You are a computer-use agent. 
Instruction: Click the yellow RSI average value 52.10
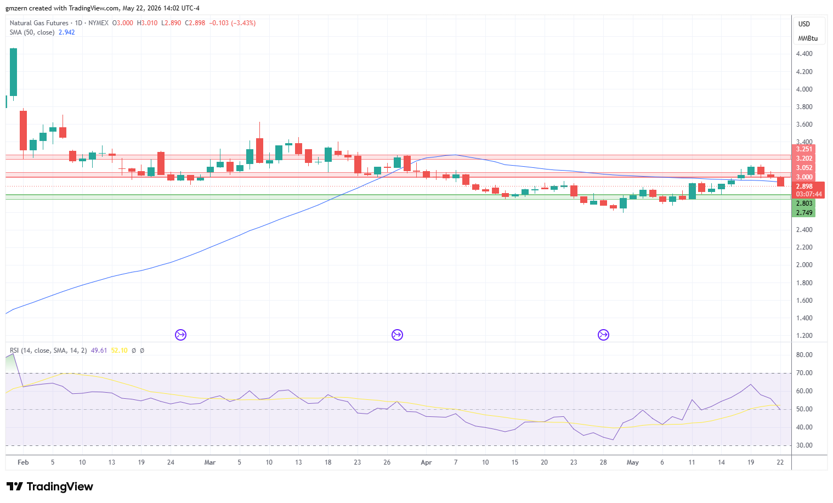click(x=119, y=351)
